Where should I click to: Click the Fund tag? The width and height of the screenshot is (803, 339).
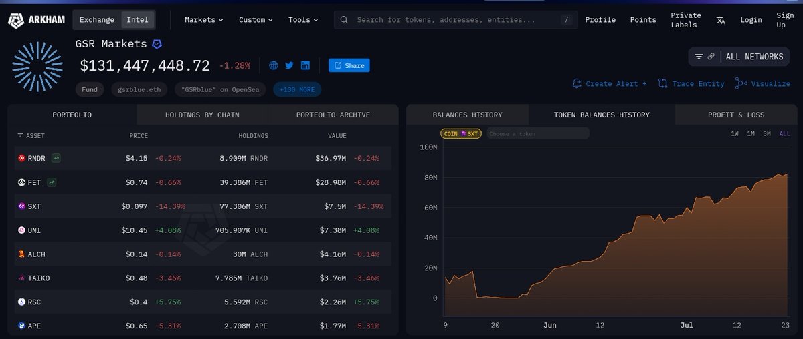click(90, 89)
